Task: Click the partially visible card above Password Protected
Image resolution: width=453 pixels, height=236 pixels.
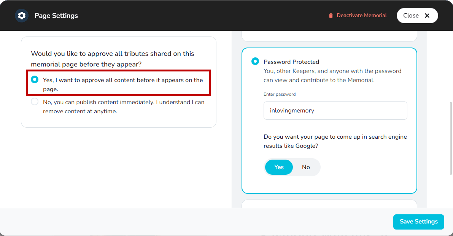Action: pos(329,35)
